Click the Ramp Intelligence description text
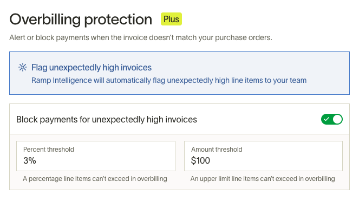 (169, 80)
